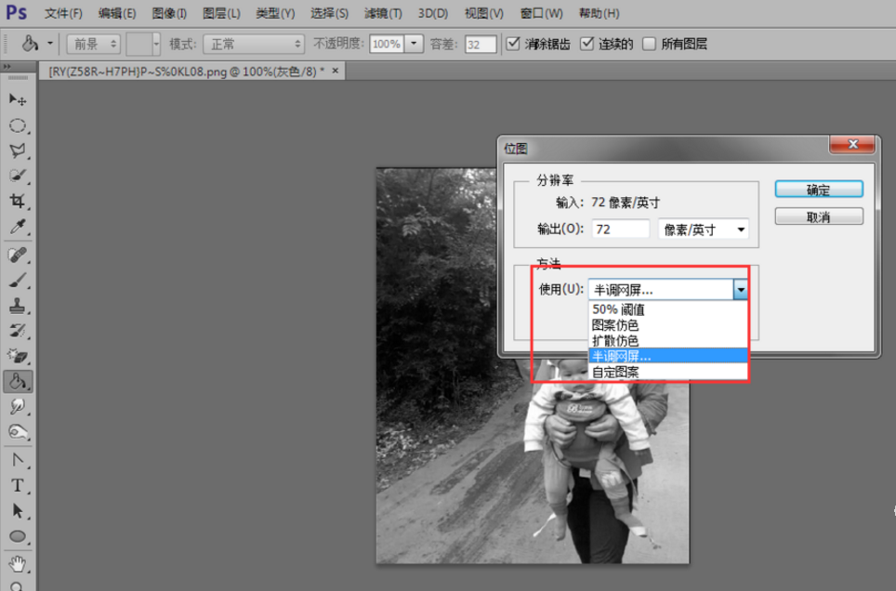The width and height of the screenshot is (896, 591).
Task: Cancel the 位图 dialog with 取消
Action: [818, 216]
